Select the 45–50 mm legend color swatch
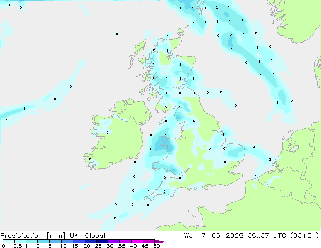 point(149,241)
